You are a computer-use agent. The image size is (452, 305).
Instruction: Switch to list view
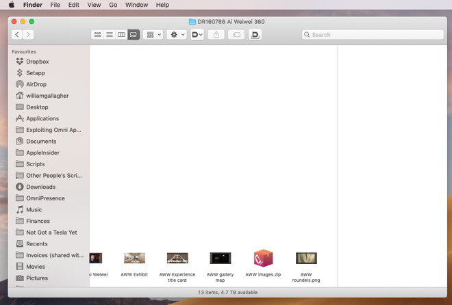[x=110, y=35]
